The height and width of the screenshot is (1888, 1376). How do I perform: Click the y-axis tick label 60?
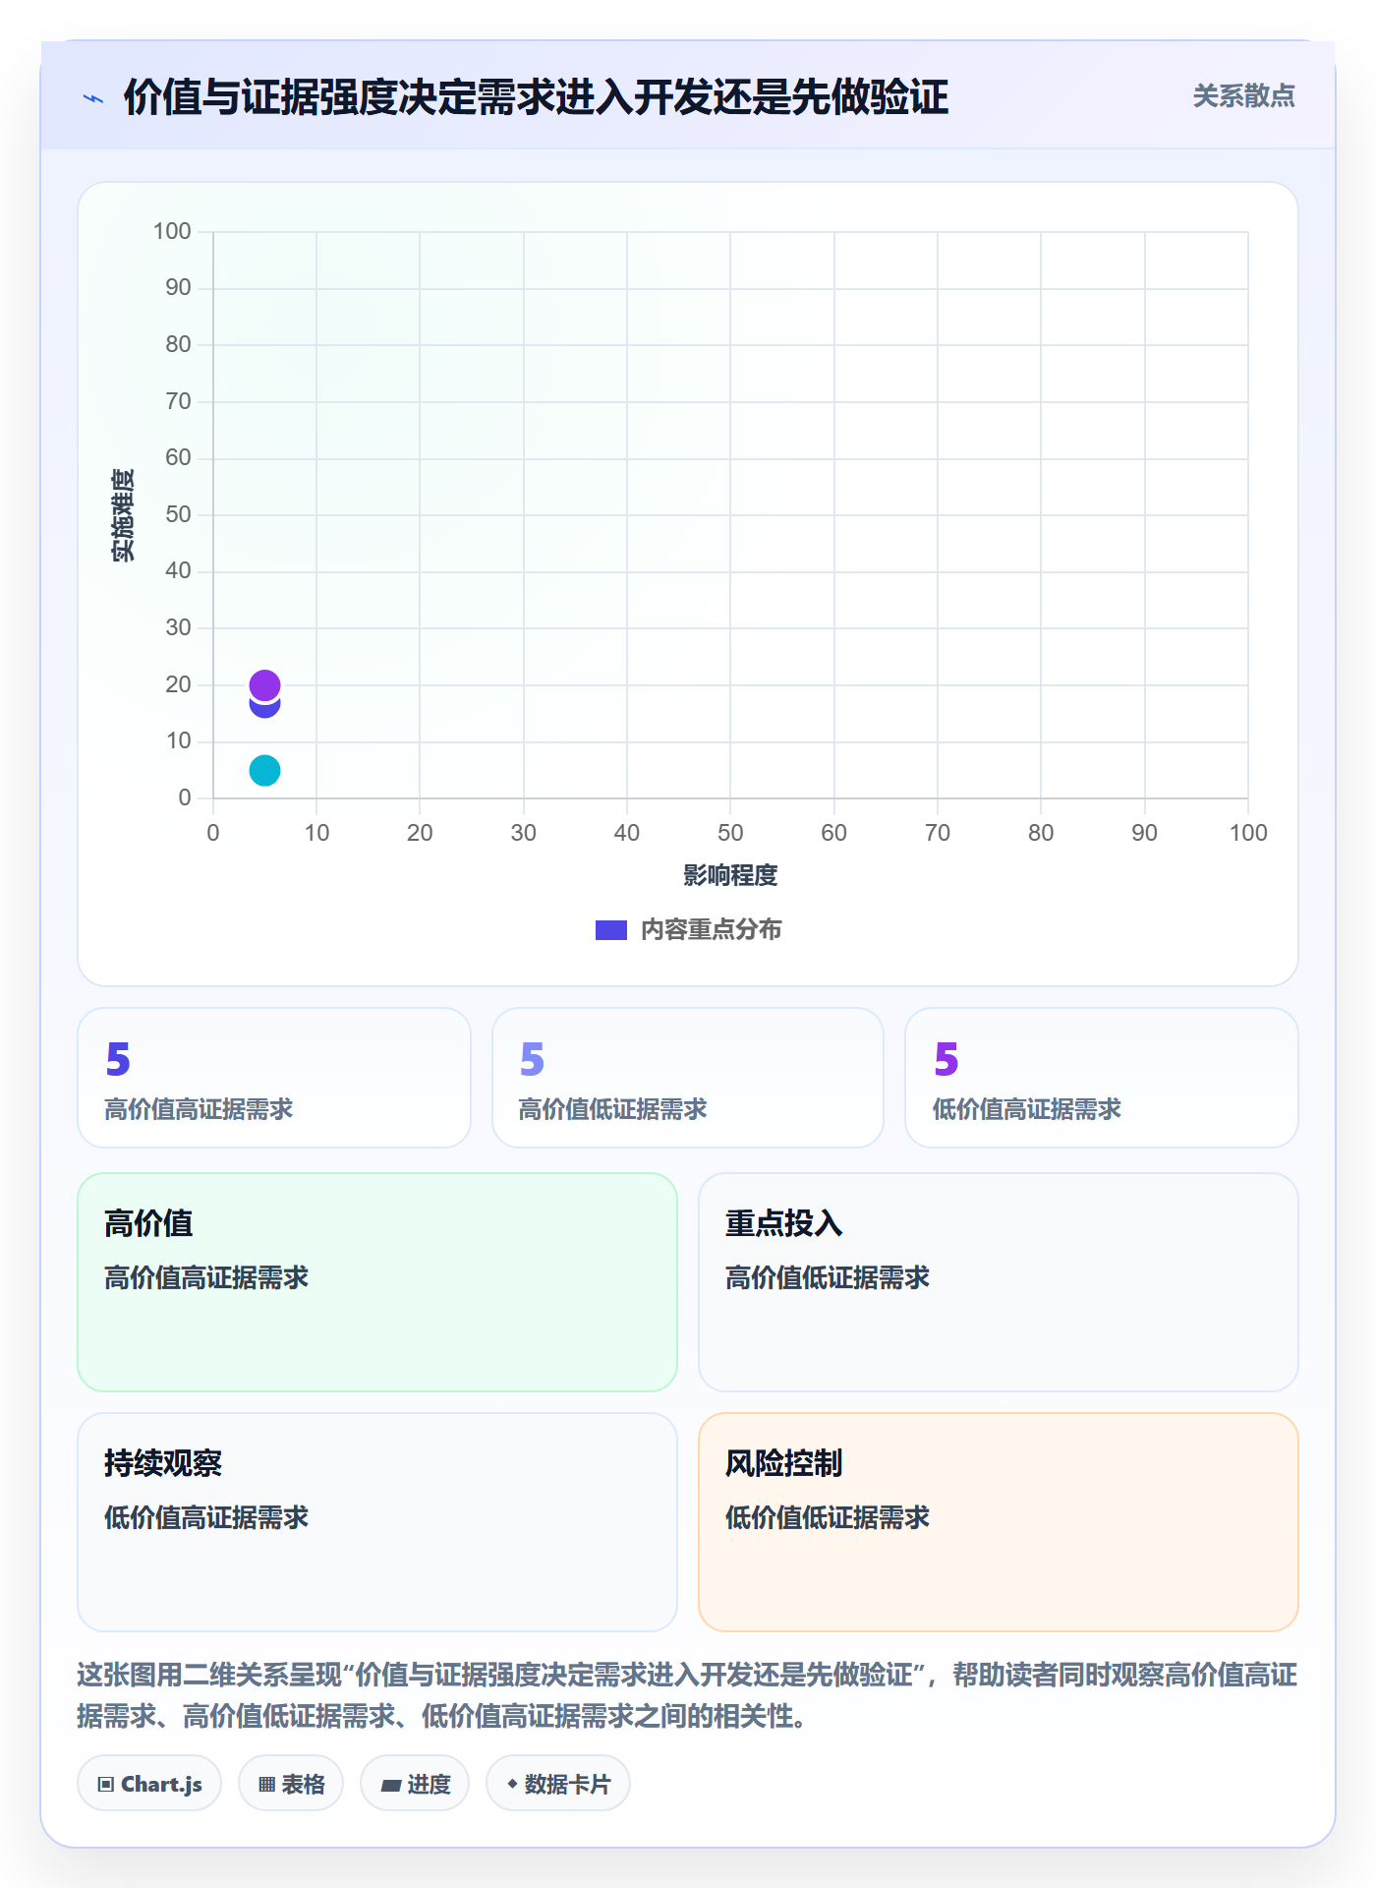178,457
